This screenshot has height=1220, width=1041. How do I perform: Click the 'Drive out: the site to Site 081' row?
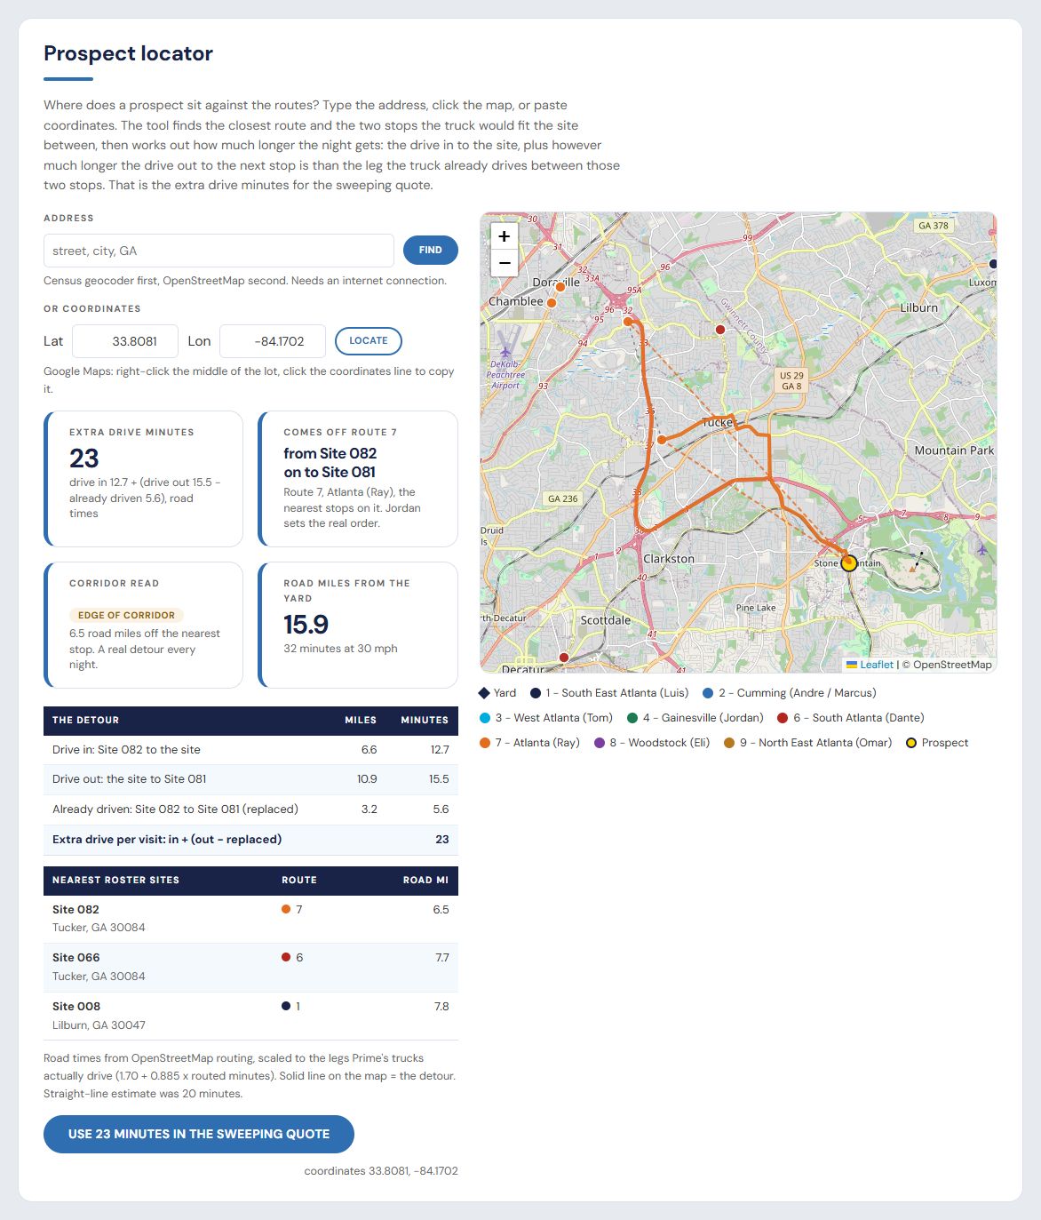pyautogui.click(x=250, y=779)
